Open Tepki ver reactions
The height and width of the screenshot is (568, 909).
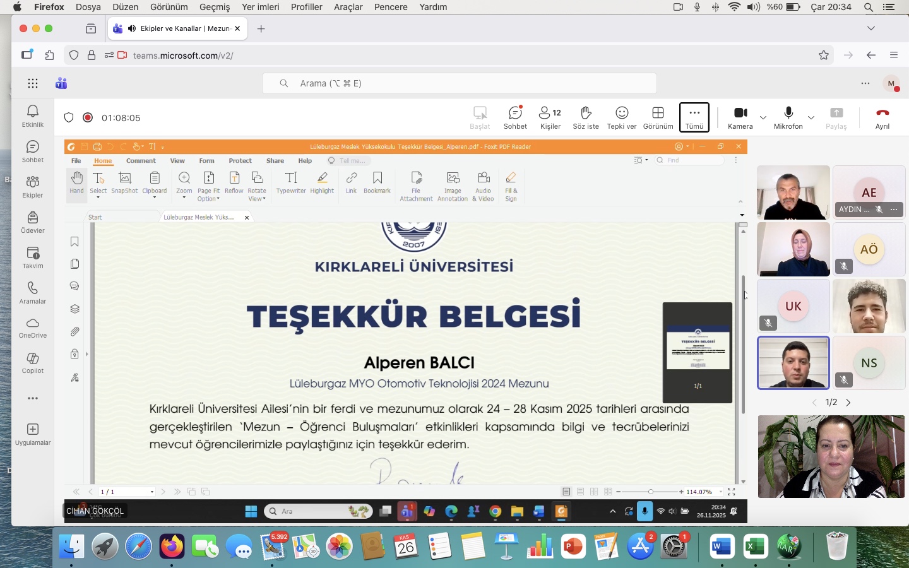(621, 117)
